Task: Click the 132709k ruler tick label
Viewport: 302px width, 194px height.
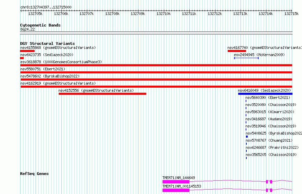Action: 138,14
